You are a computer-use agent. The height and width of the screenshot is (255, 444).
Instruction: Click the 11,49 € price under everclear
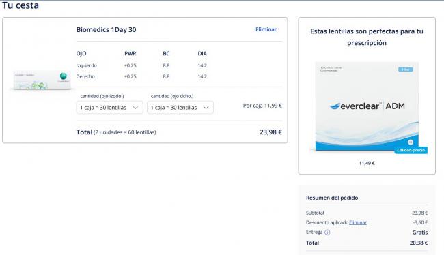point(367,163)
